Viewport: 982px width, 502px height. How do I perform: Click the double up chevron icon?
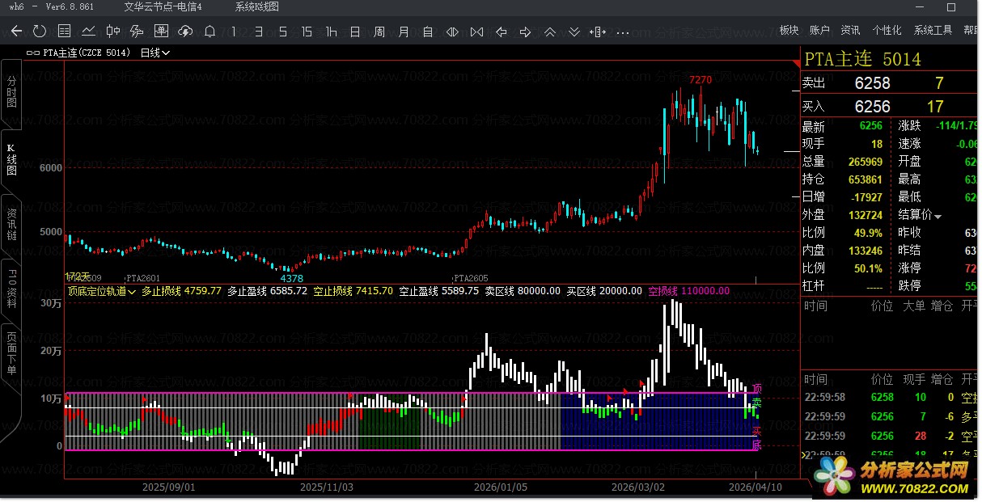pos(550,32)
